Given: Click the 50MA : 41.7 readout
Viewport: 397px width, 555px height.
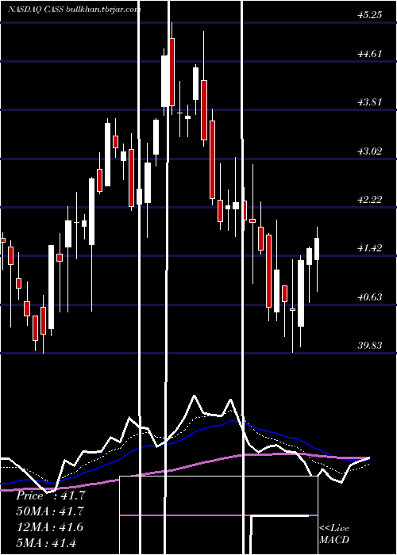Looking at the screenshot, I should tap(50, 511).
